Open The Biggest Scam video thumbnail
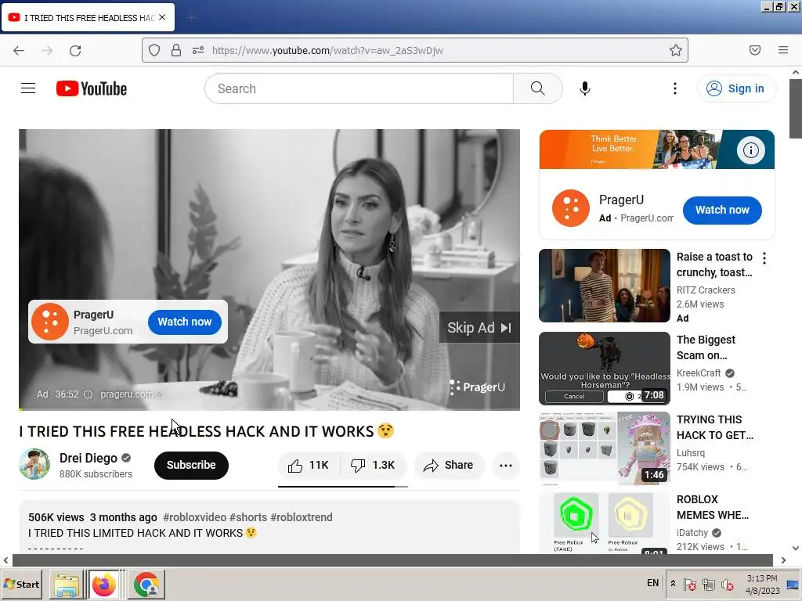 pos(604,368)
